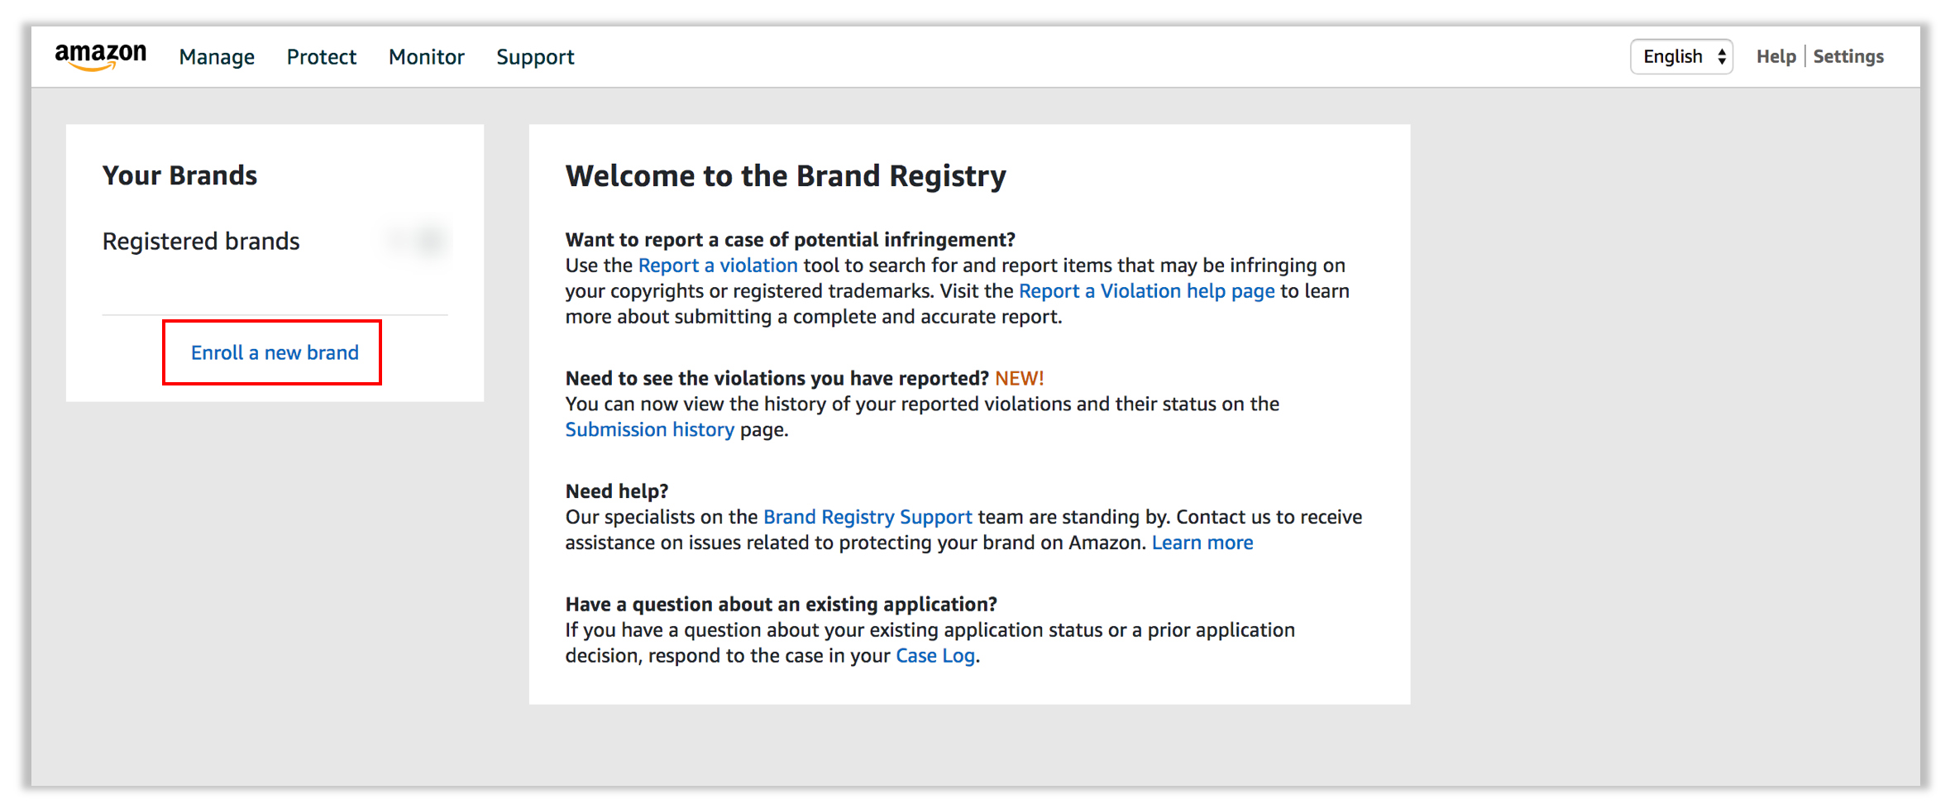Viewport: 1955px width, 809px height.
Task: Click the Brand Registry Support link
Action: click(868, 517)
